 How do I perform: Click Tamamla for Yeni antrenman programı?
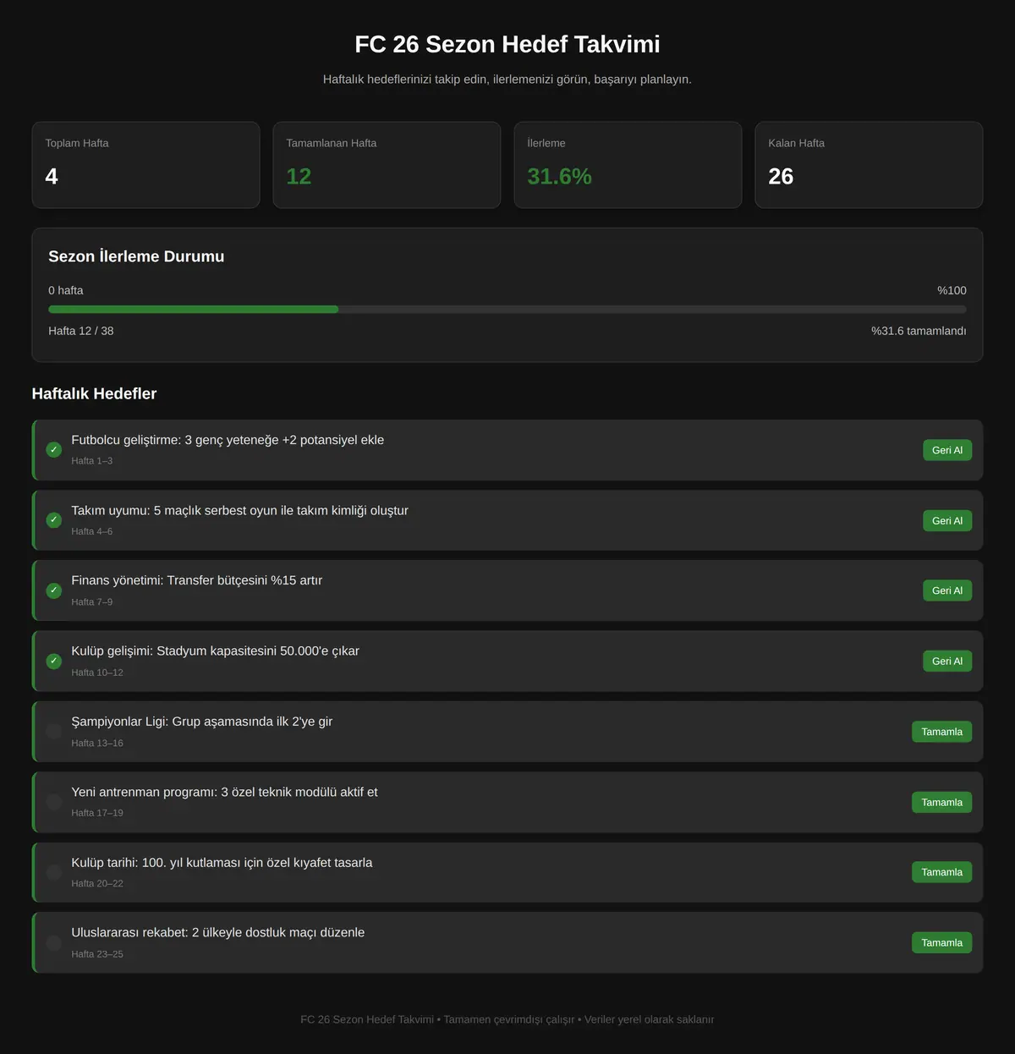941,802
